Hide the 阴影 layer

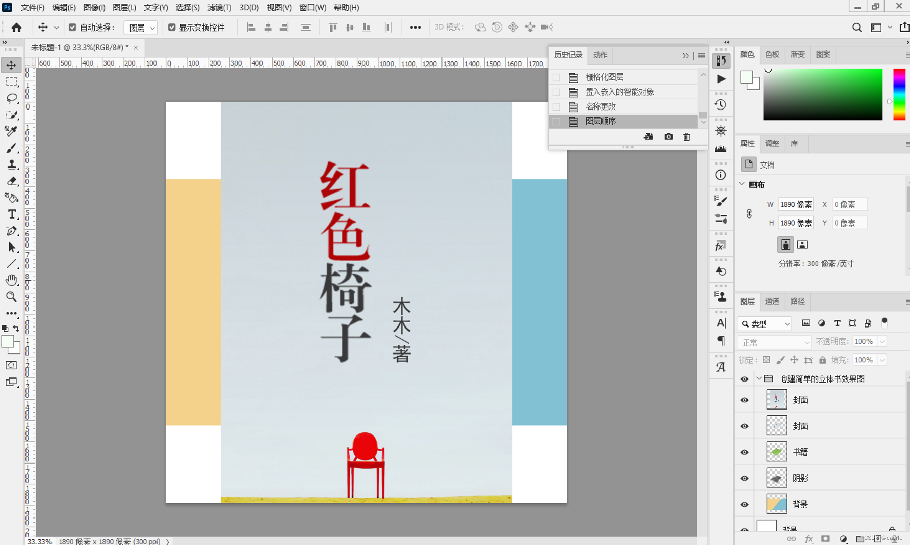coord(745,478)
